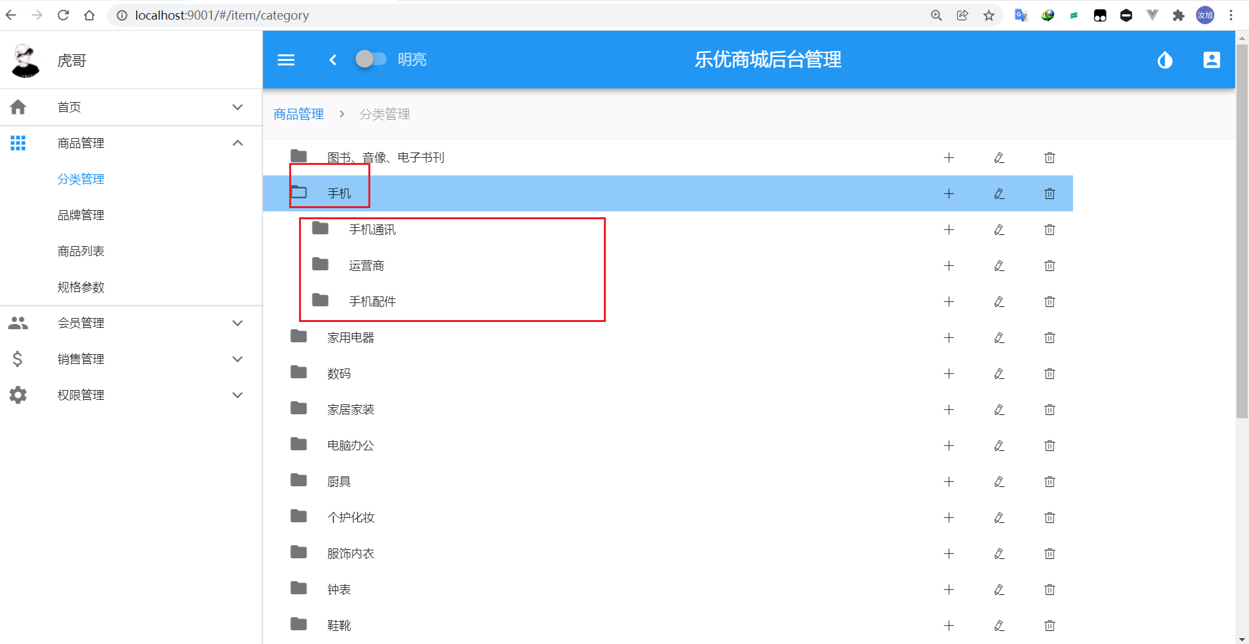Edit the 家用电器 category with pencil icon
Viewport: 1249px width, 644px height.
coord(999,338)
